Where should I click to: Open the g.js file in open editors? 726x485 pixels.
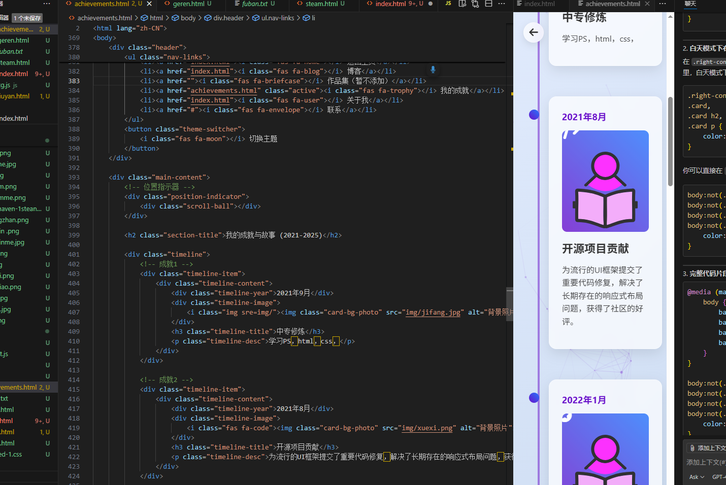29,85
